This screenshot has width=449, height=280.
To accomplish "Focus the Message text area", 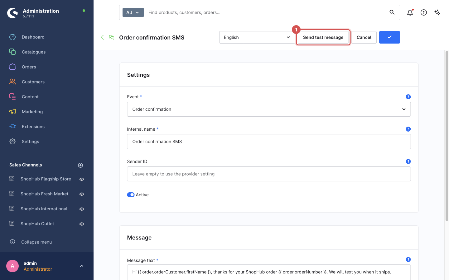I will [x=269, y=272].
